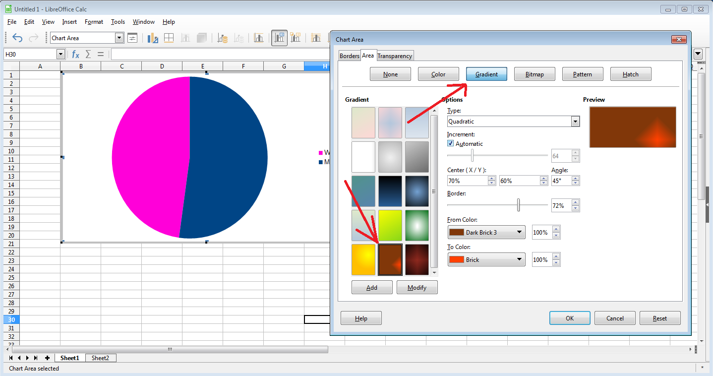Open Data Ranges toolbar icon
This screenshot has width=713, height=376.
pyautogui.click(x=223, y=38)
